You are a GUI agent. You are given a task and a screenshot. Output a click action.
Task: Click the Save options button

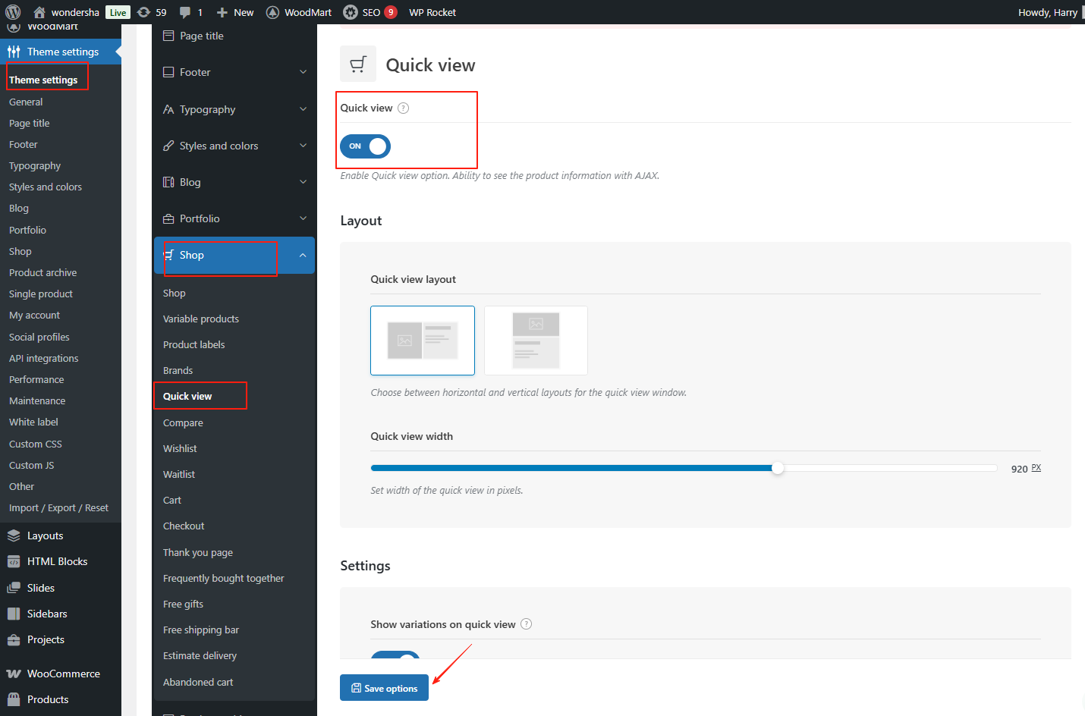click(384, 688)
